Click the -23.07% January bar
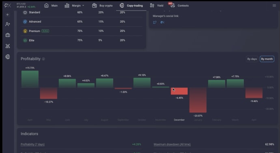280x153 pixels. pos(198,100)
